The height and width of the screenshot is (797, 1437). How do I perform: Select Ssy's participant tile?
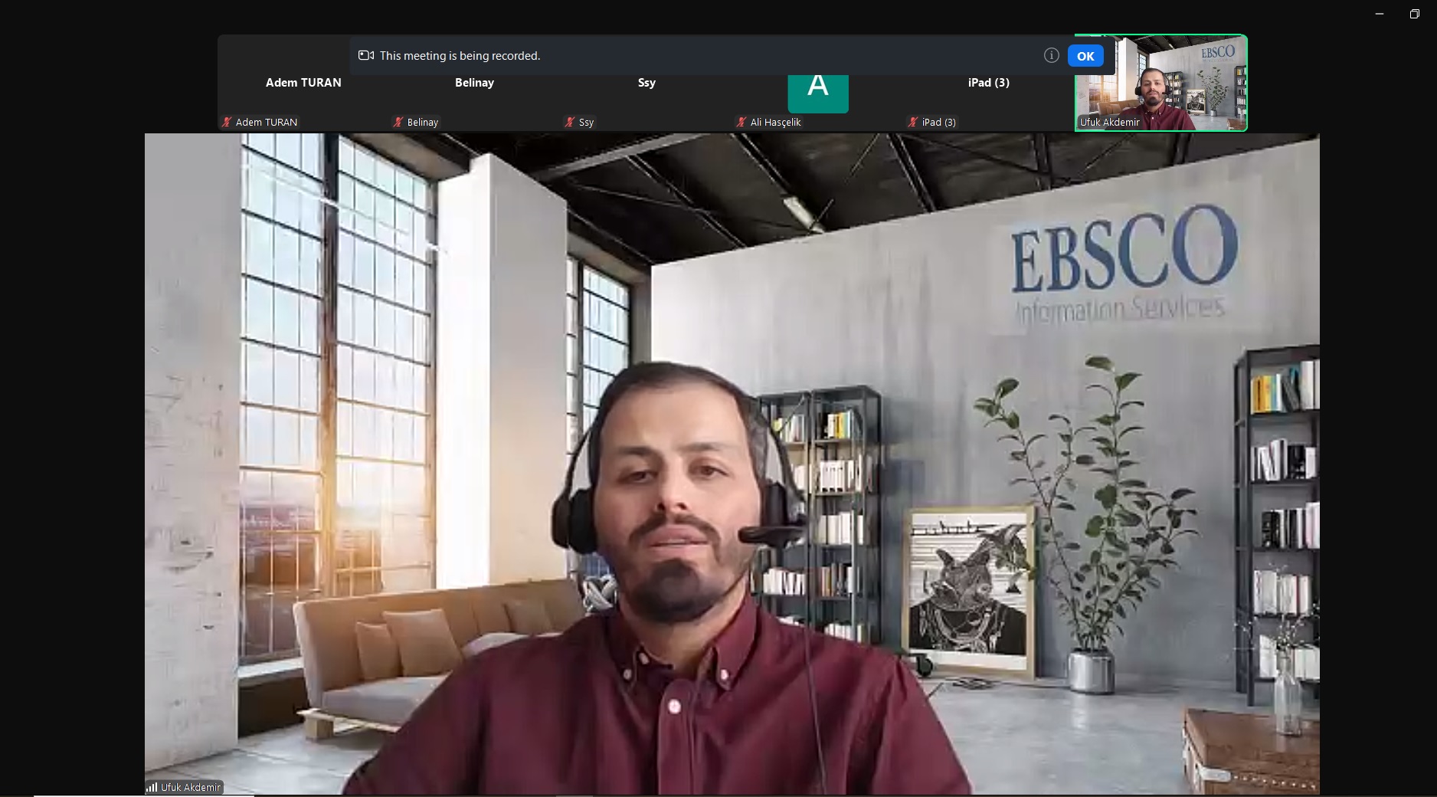(646, 96)
